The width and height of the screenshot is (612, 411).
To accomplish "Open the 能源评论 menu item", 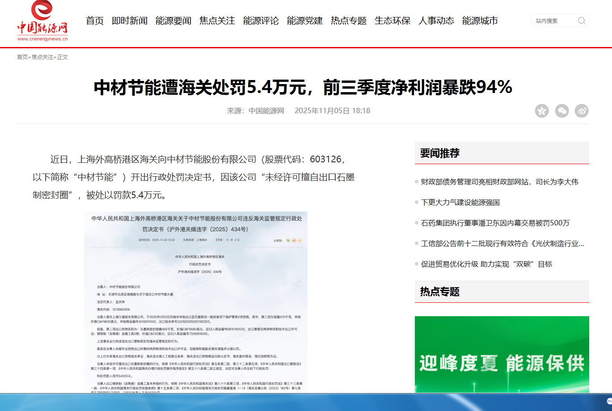I will [x=261, y=21].
